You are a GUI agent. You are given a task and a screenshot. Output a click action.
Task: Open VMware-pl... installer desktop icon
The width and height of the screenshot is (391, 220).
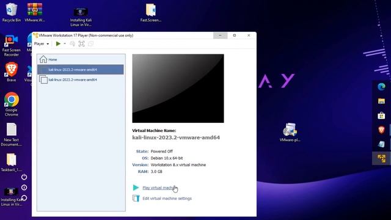click(x=290, y=132)
